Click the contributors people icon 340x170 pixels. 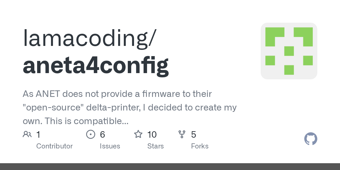click(x=27, y=134)
